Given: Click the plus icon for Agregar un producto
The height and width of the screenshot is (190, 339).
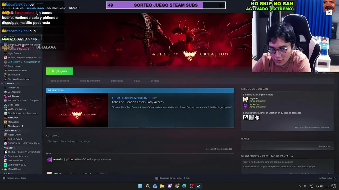Looking at the screenshot, I should (x=4, y=178).
